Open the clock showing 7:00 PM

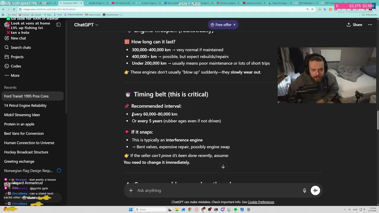click(x=372, y=209)
